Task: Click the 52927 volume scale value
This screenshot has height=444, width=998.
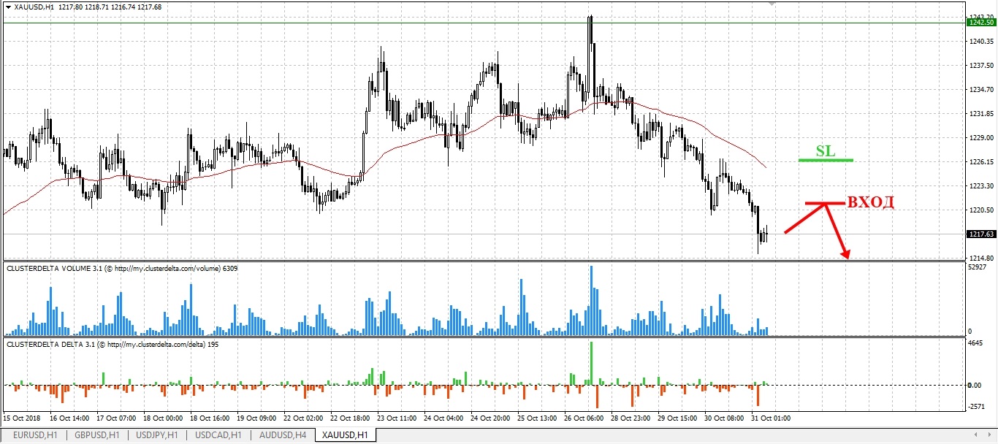Action: point(978,267)
